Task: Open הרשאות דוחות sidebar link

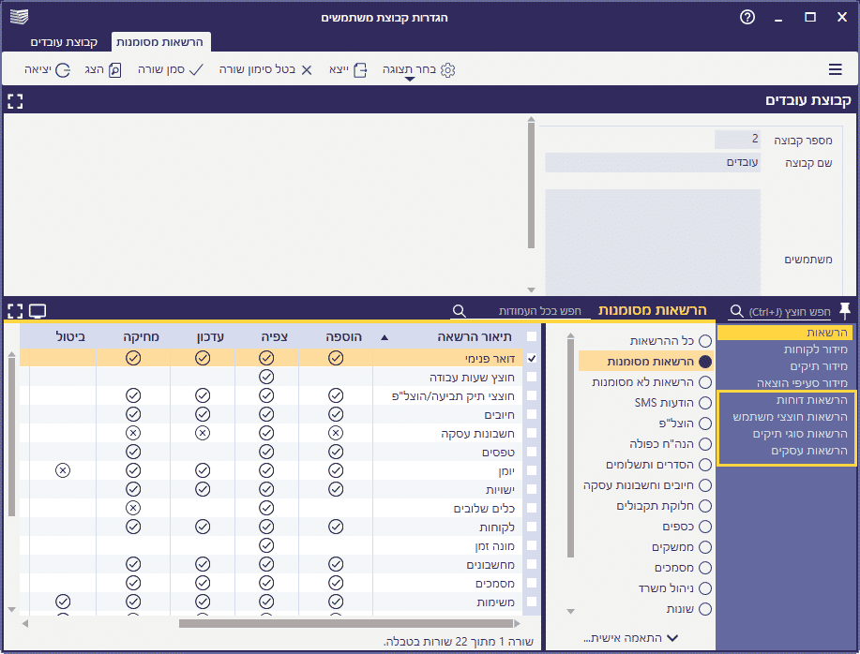Action: pyautogui.click(x=812, y=400)
